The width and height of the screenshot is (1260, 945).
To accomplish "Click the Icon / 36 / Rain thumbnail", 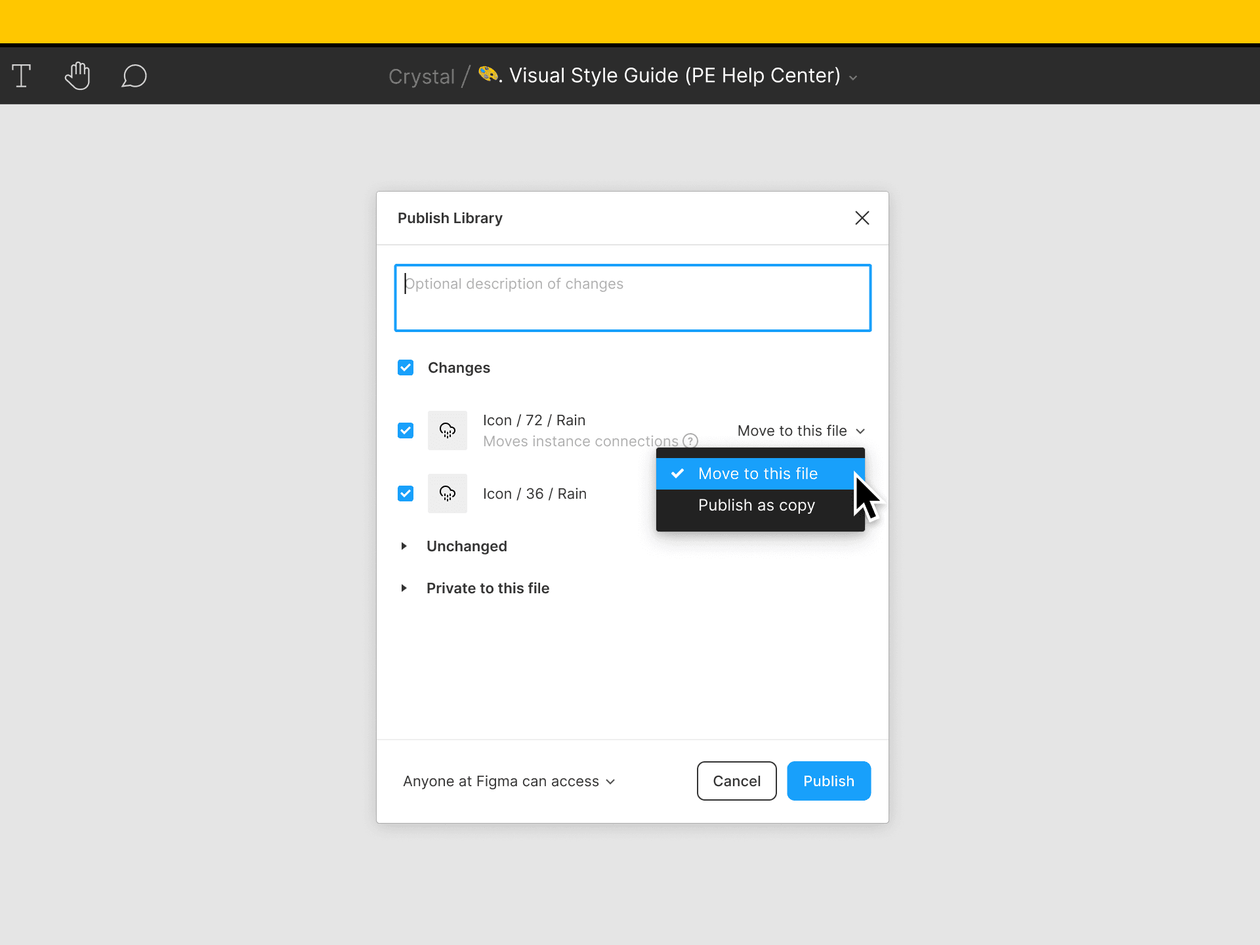I will [448, 493].
